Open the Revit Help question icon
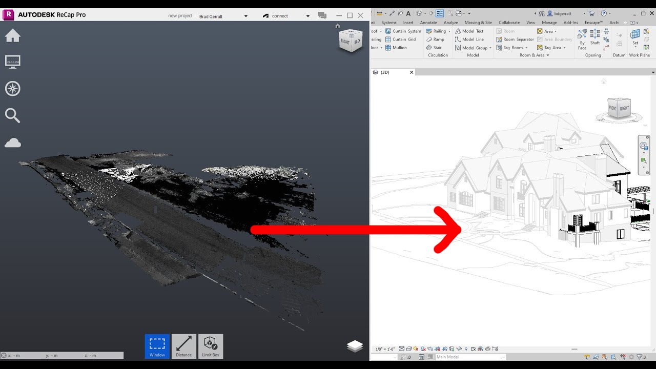 pos(604,13)
